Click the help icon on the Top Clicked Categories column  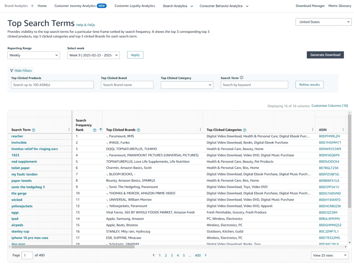tap(244, 130)
